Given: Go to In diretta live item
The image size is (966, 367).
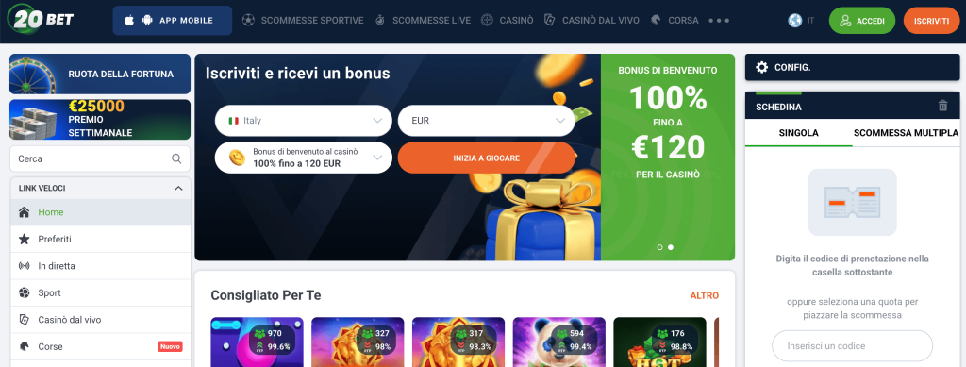Looking at the screenshot, I should pos(100,266).
